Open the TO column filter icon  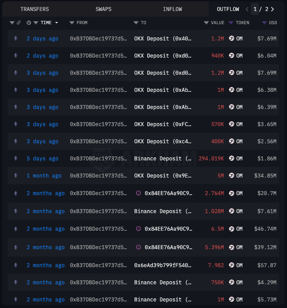tap(136, 22)
